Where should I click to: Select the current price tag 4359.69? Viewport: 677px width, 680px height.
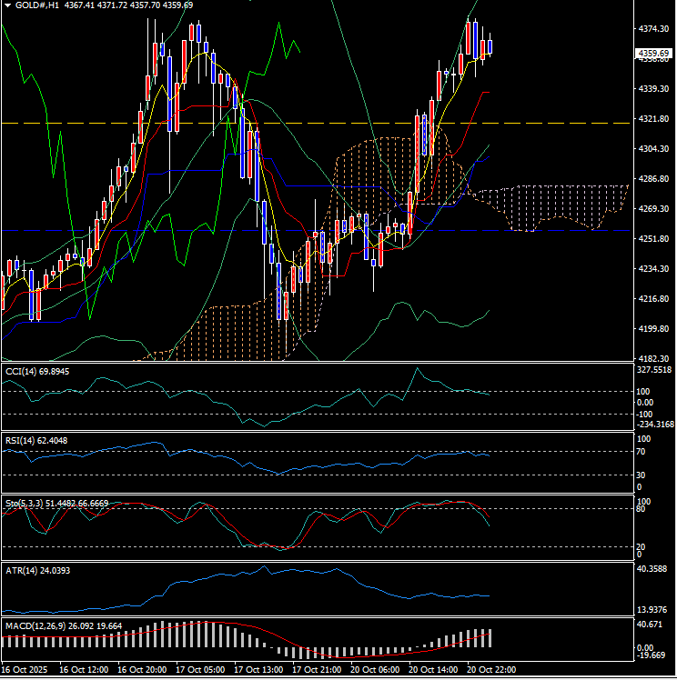click(x=654, y=54)
